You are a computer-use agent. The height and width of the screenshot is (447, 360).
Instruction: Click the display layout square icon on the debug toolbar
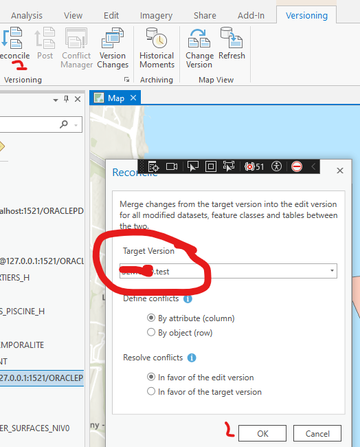(x=211, y=166)
